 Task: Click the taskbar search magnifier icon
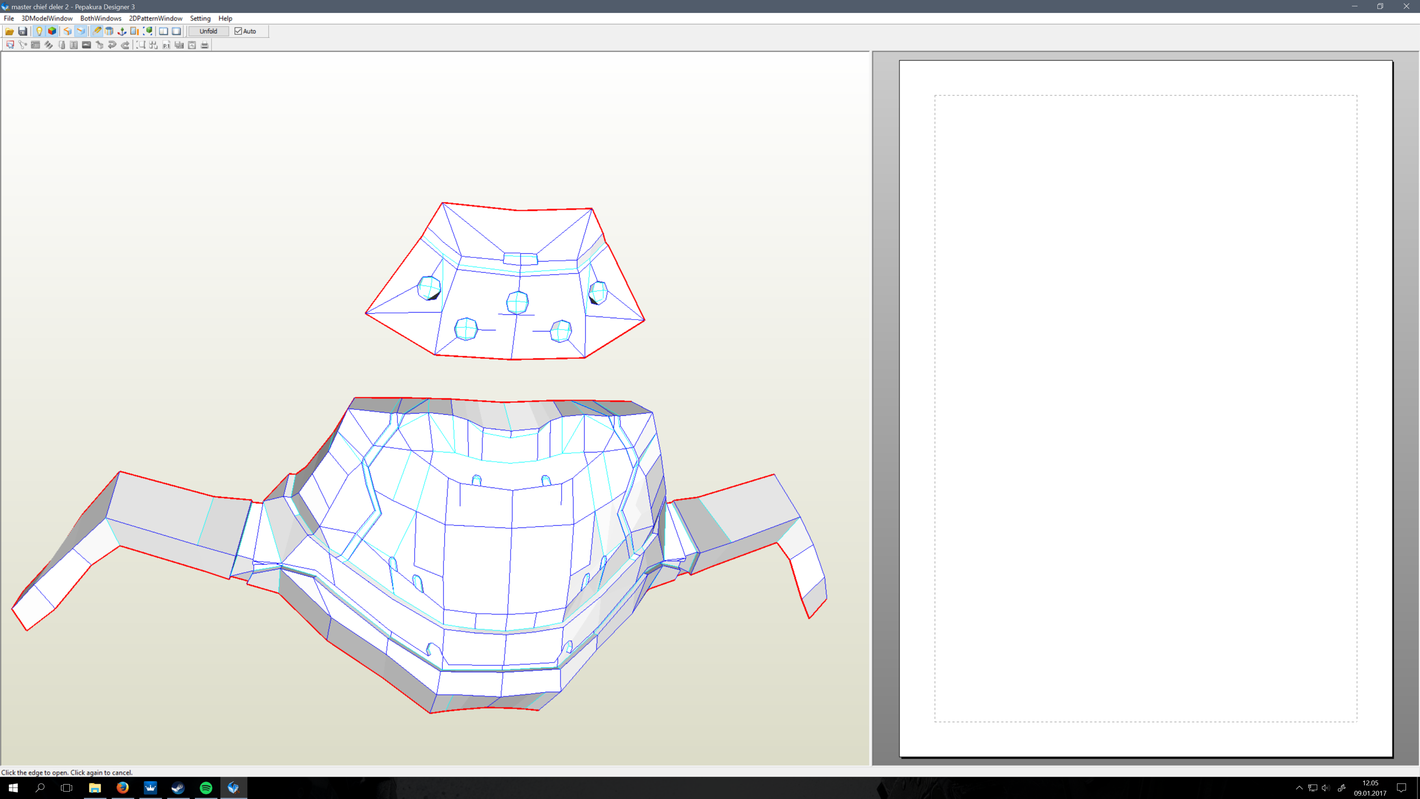pos(40,788)
